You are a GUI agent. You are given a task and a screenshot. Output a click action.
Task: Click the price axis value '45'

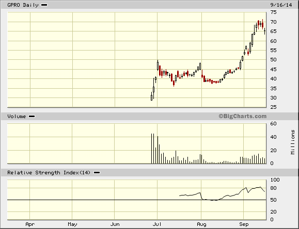click(x=274, y=69)
